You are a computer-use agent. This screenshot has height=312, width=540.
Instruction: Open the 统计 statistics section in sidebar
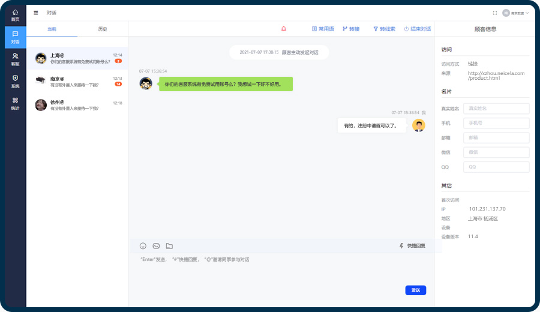pyautogui.click(x=15, y=103)
